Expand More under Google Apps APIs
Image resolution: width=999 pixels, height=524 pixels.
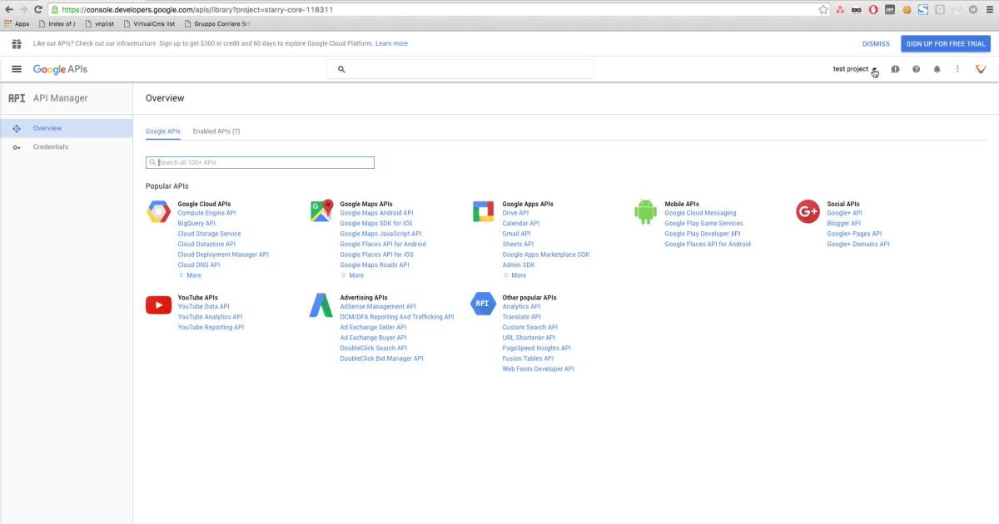point(514,275)
